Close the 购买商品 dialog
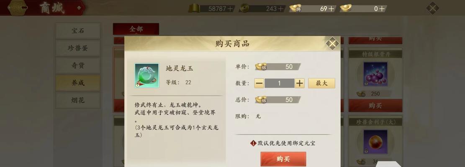This screenshot has height=167, width=465. pyautogui.click(x=332, y=44)
